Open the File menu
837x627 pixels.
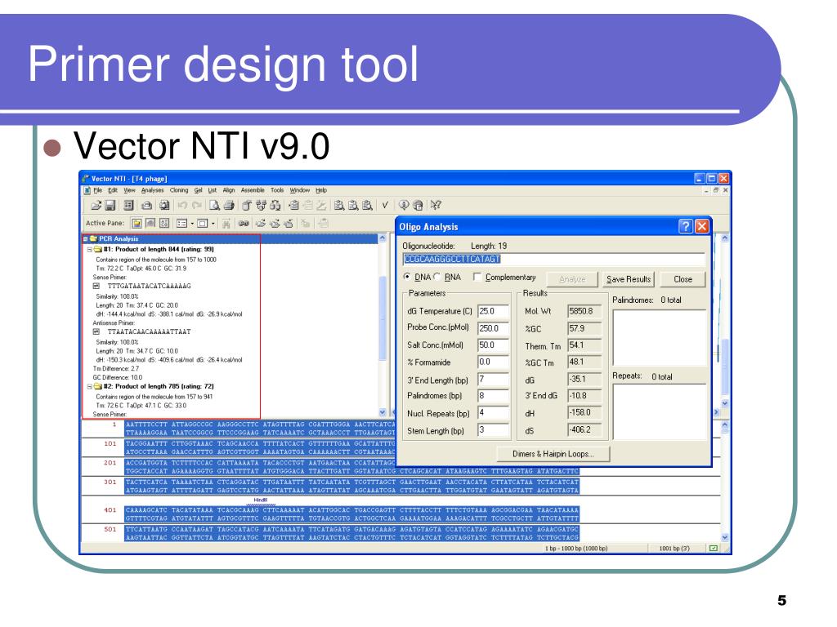pyautogui.click(x=98, y=190)
